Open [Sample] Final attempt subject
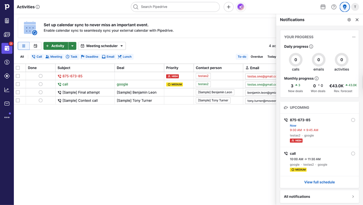The height and width of the screenshot is (205, 363). pos(81,92)
